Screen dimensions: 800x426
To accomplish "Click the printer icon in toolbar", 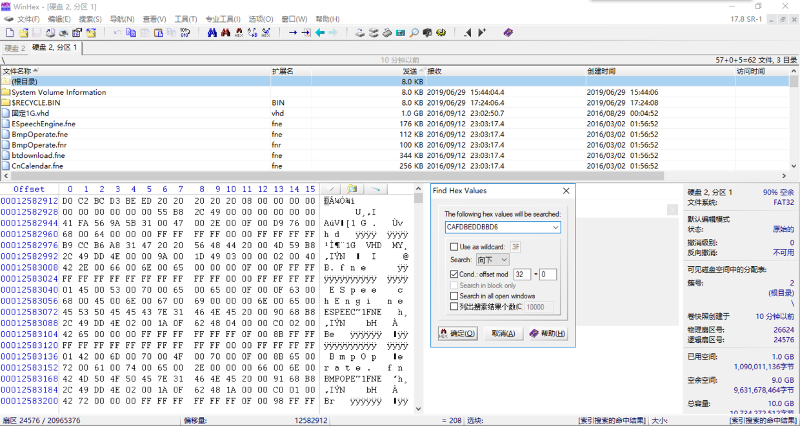I will pos(64,32).
